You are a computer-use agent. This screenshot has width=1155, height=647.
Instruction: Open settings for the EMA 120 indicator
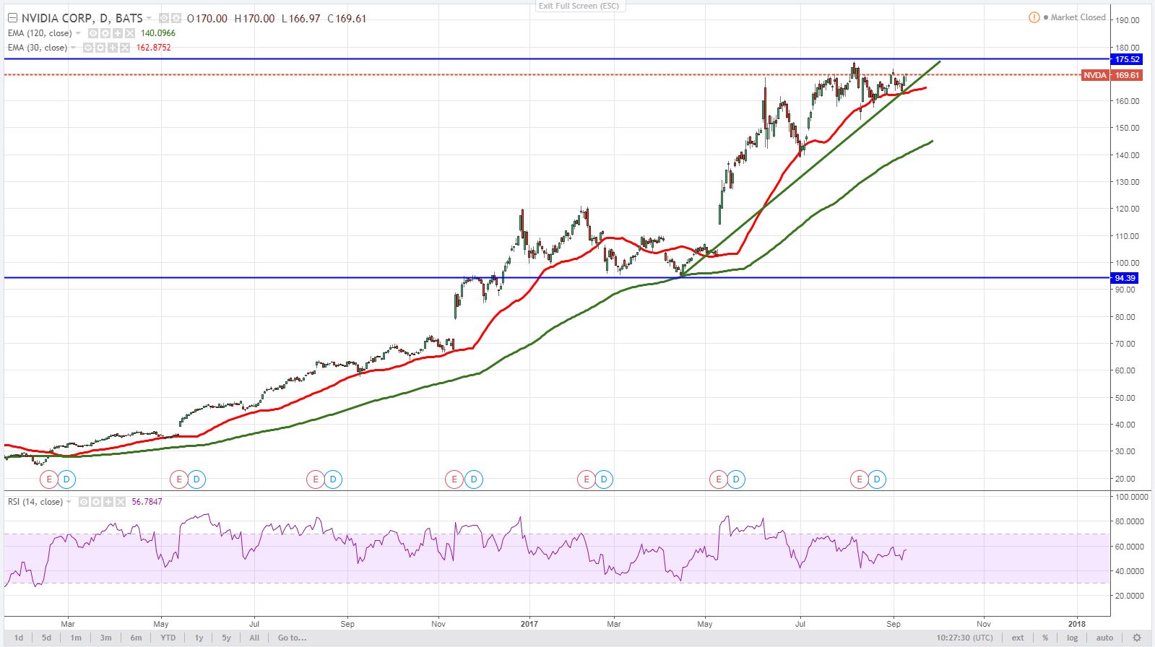pos(105,33)
